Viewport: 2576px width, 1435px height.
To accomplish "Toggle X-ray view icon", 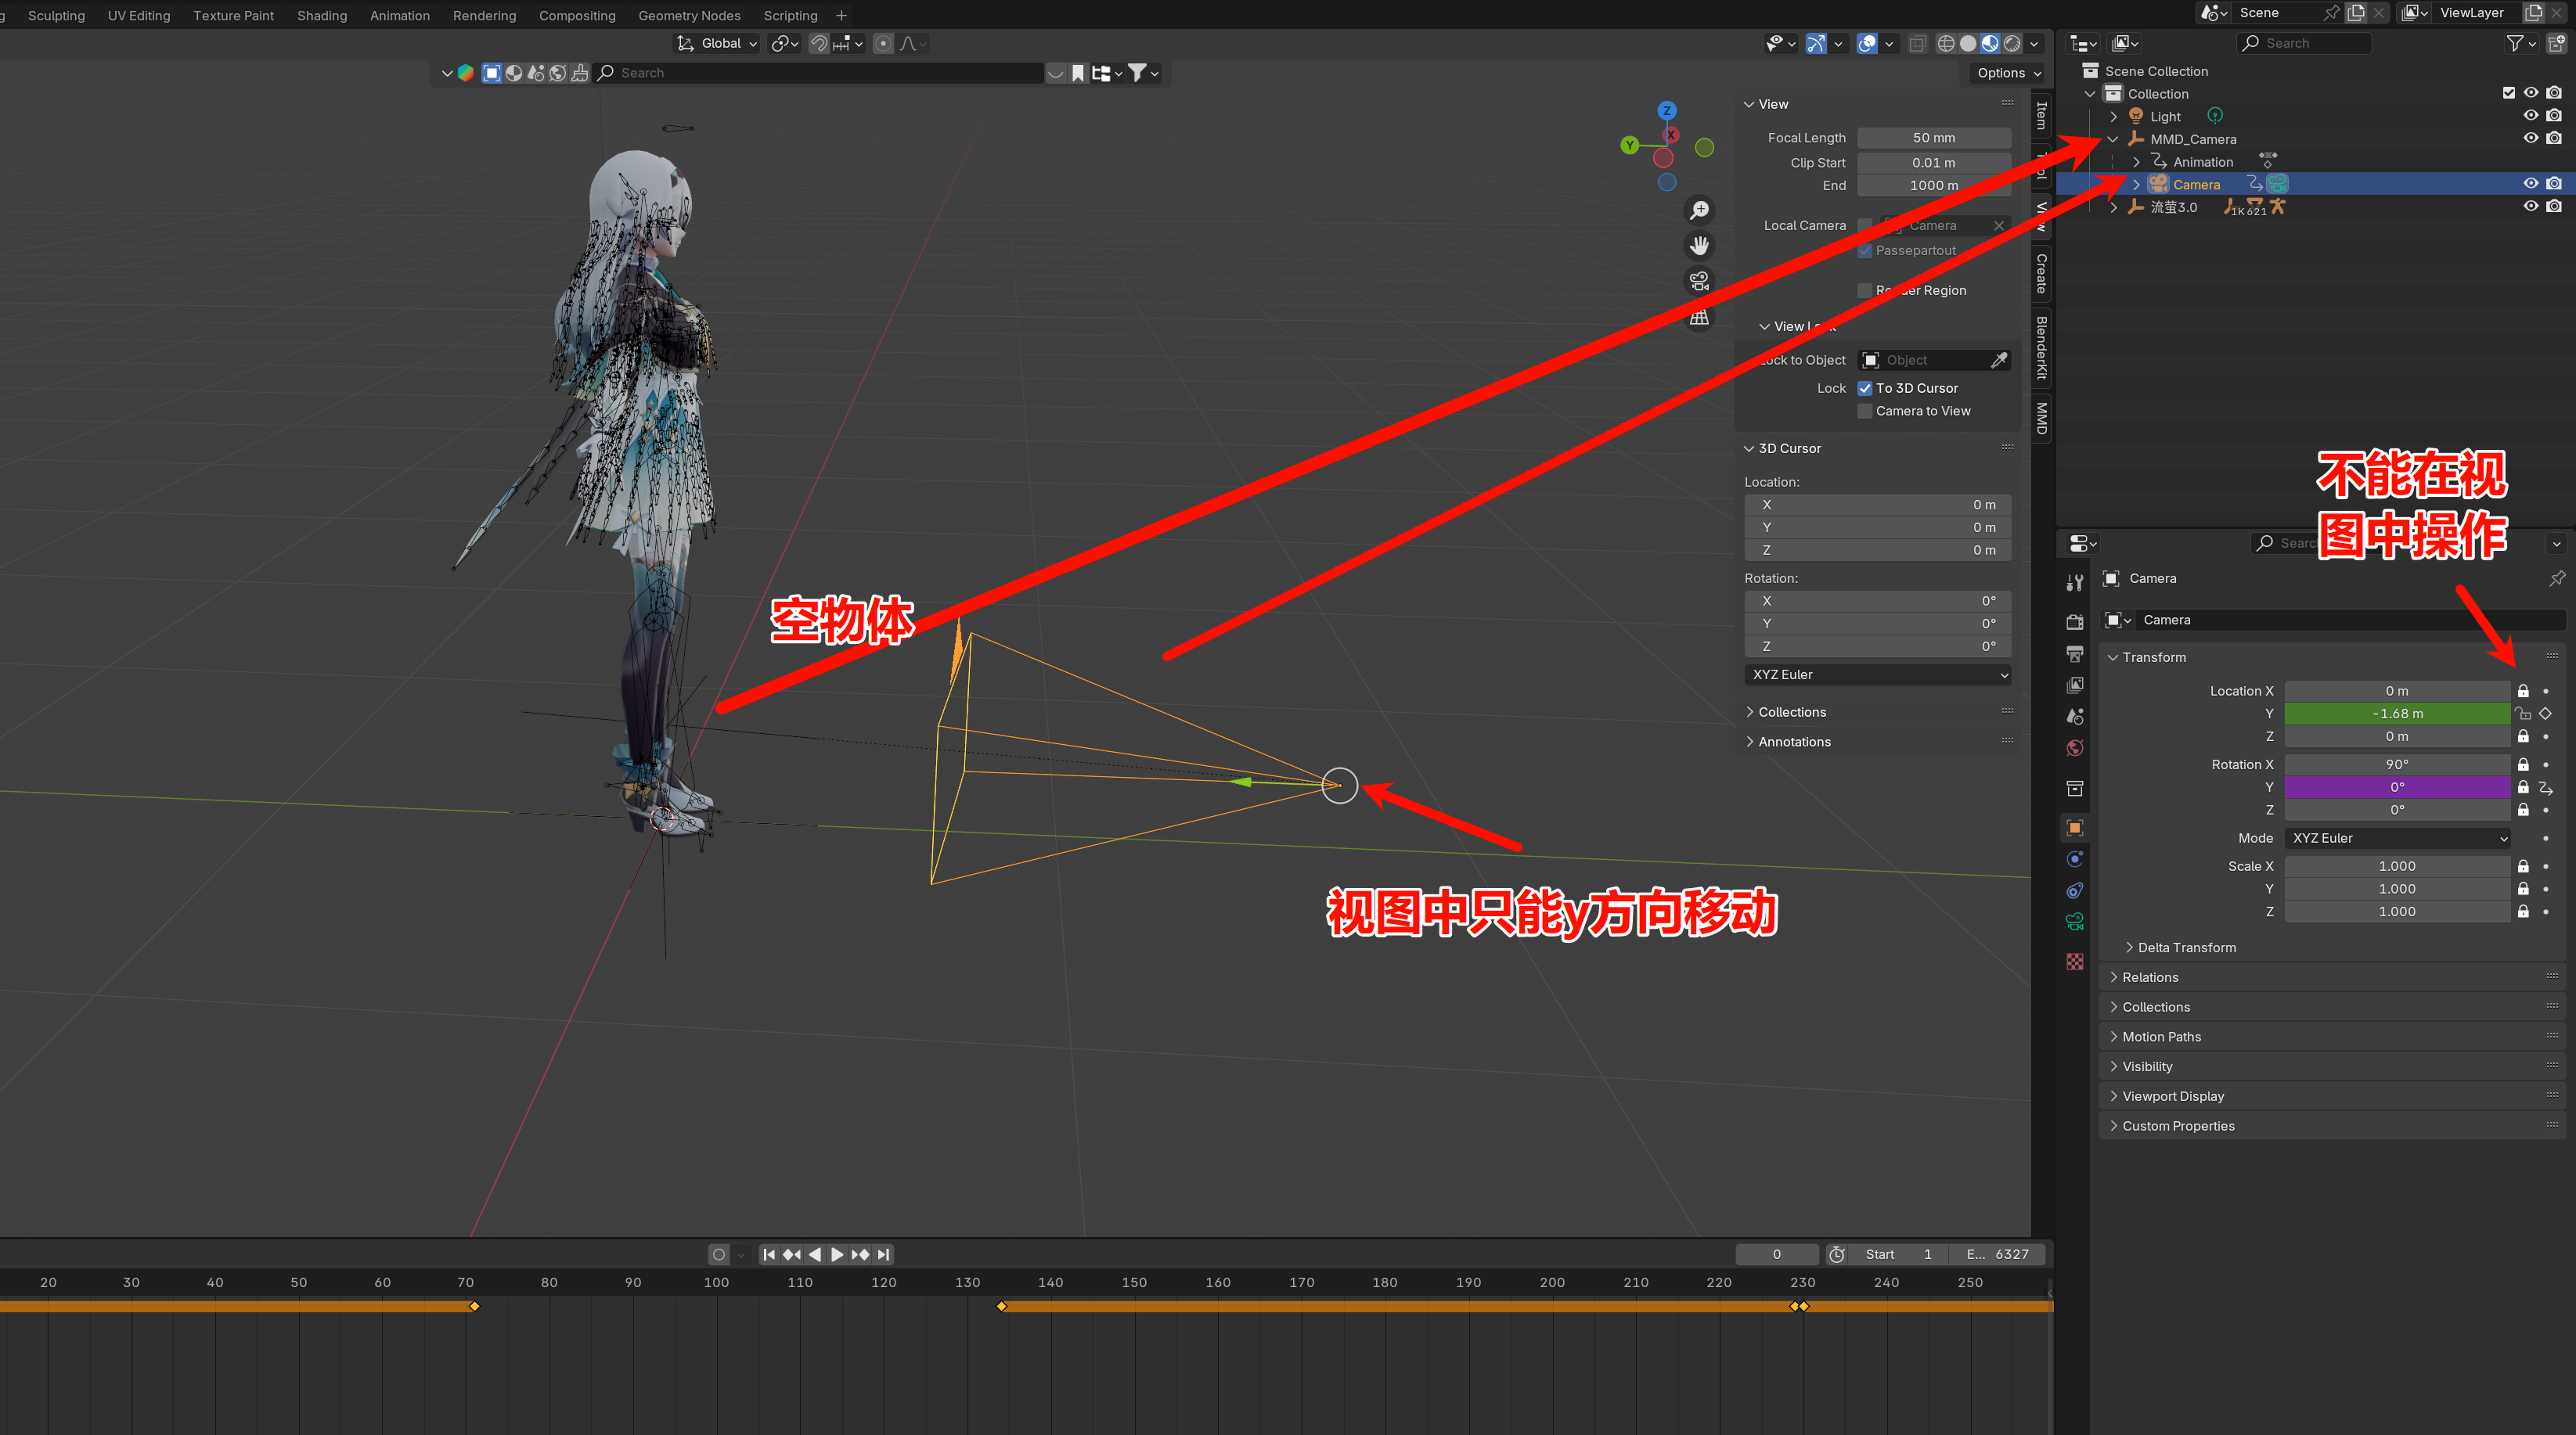I will point(1917,43).
